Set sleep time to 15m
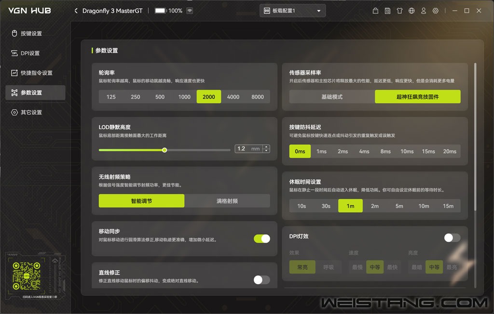The image size is (494, 314). pos(448,206)
